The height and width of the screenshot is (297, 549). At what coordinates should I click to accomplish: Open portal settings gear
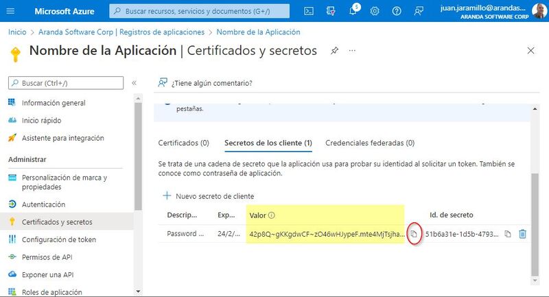(375, 11)
